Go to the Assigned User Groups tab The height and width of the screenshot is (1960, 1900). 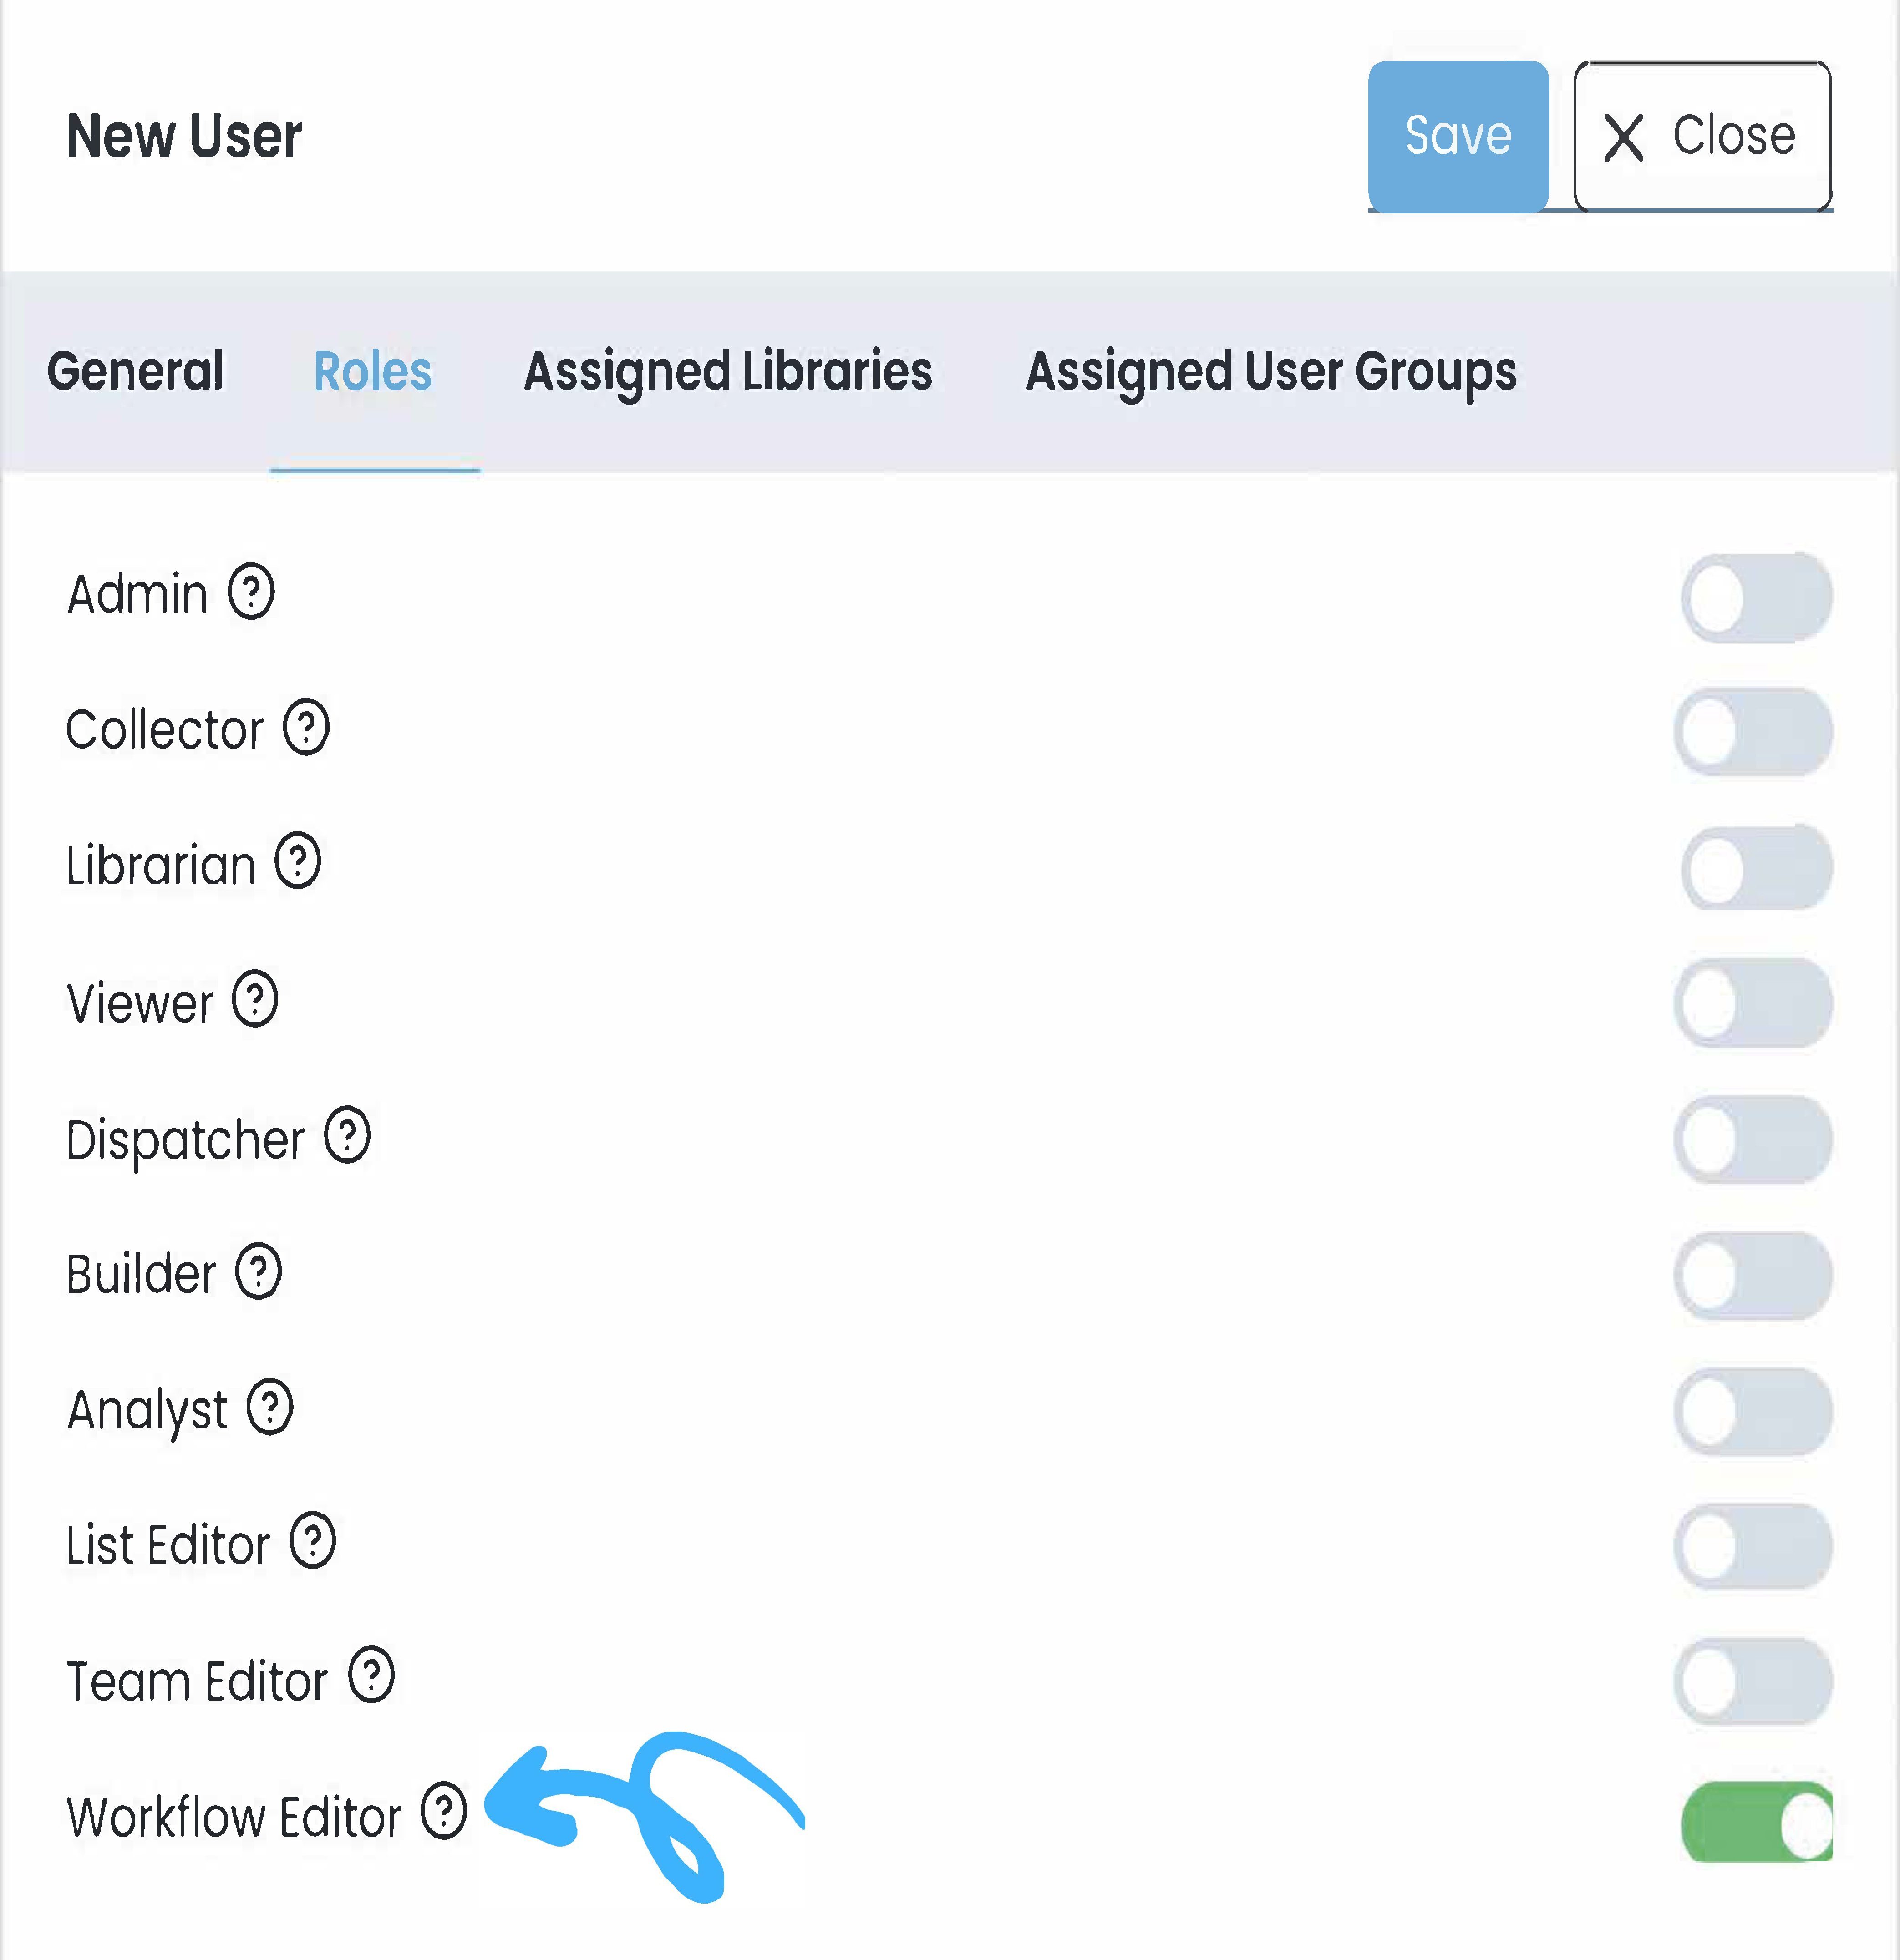point(1270,372)
